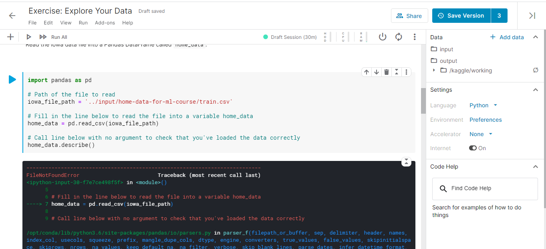The width and height of the screenshot is (546, 249).
Task: Move the cell down
Action: pyautogui.click(x=377, y=72)
